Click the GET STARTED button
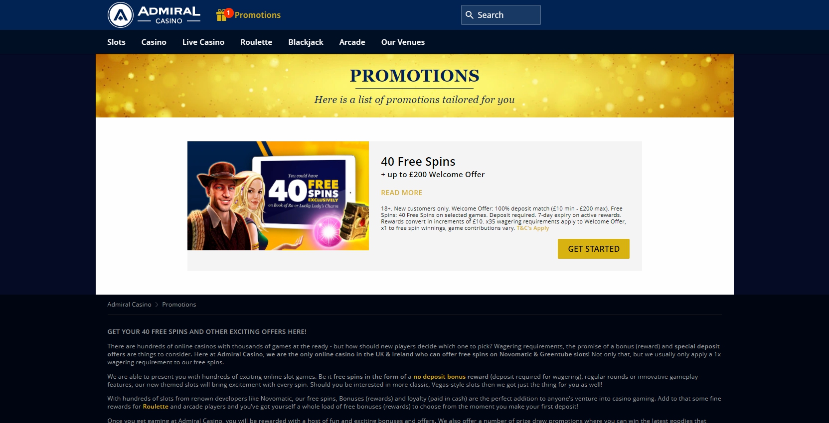This screenshot has width=829, height=423. [x=593, y=249]
